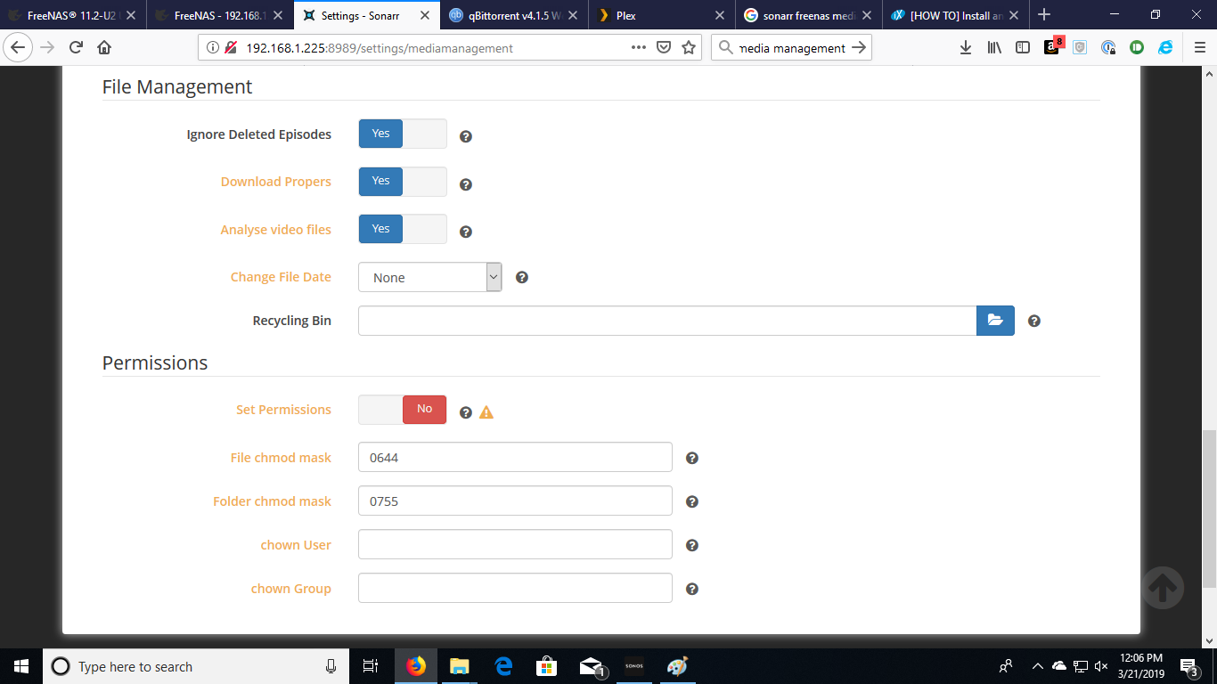Show help for Recycling Bin
This screenshot has width=1217, height=684.
tap(1034, 321)
